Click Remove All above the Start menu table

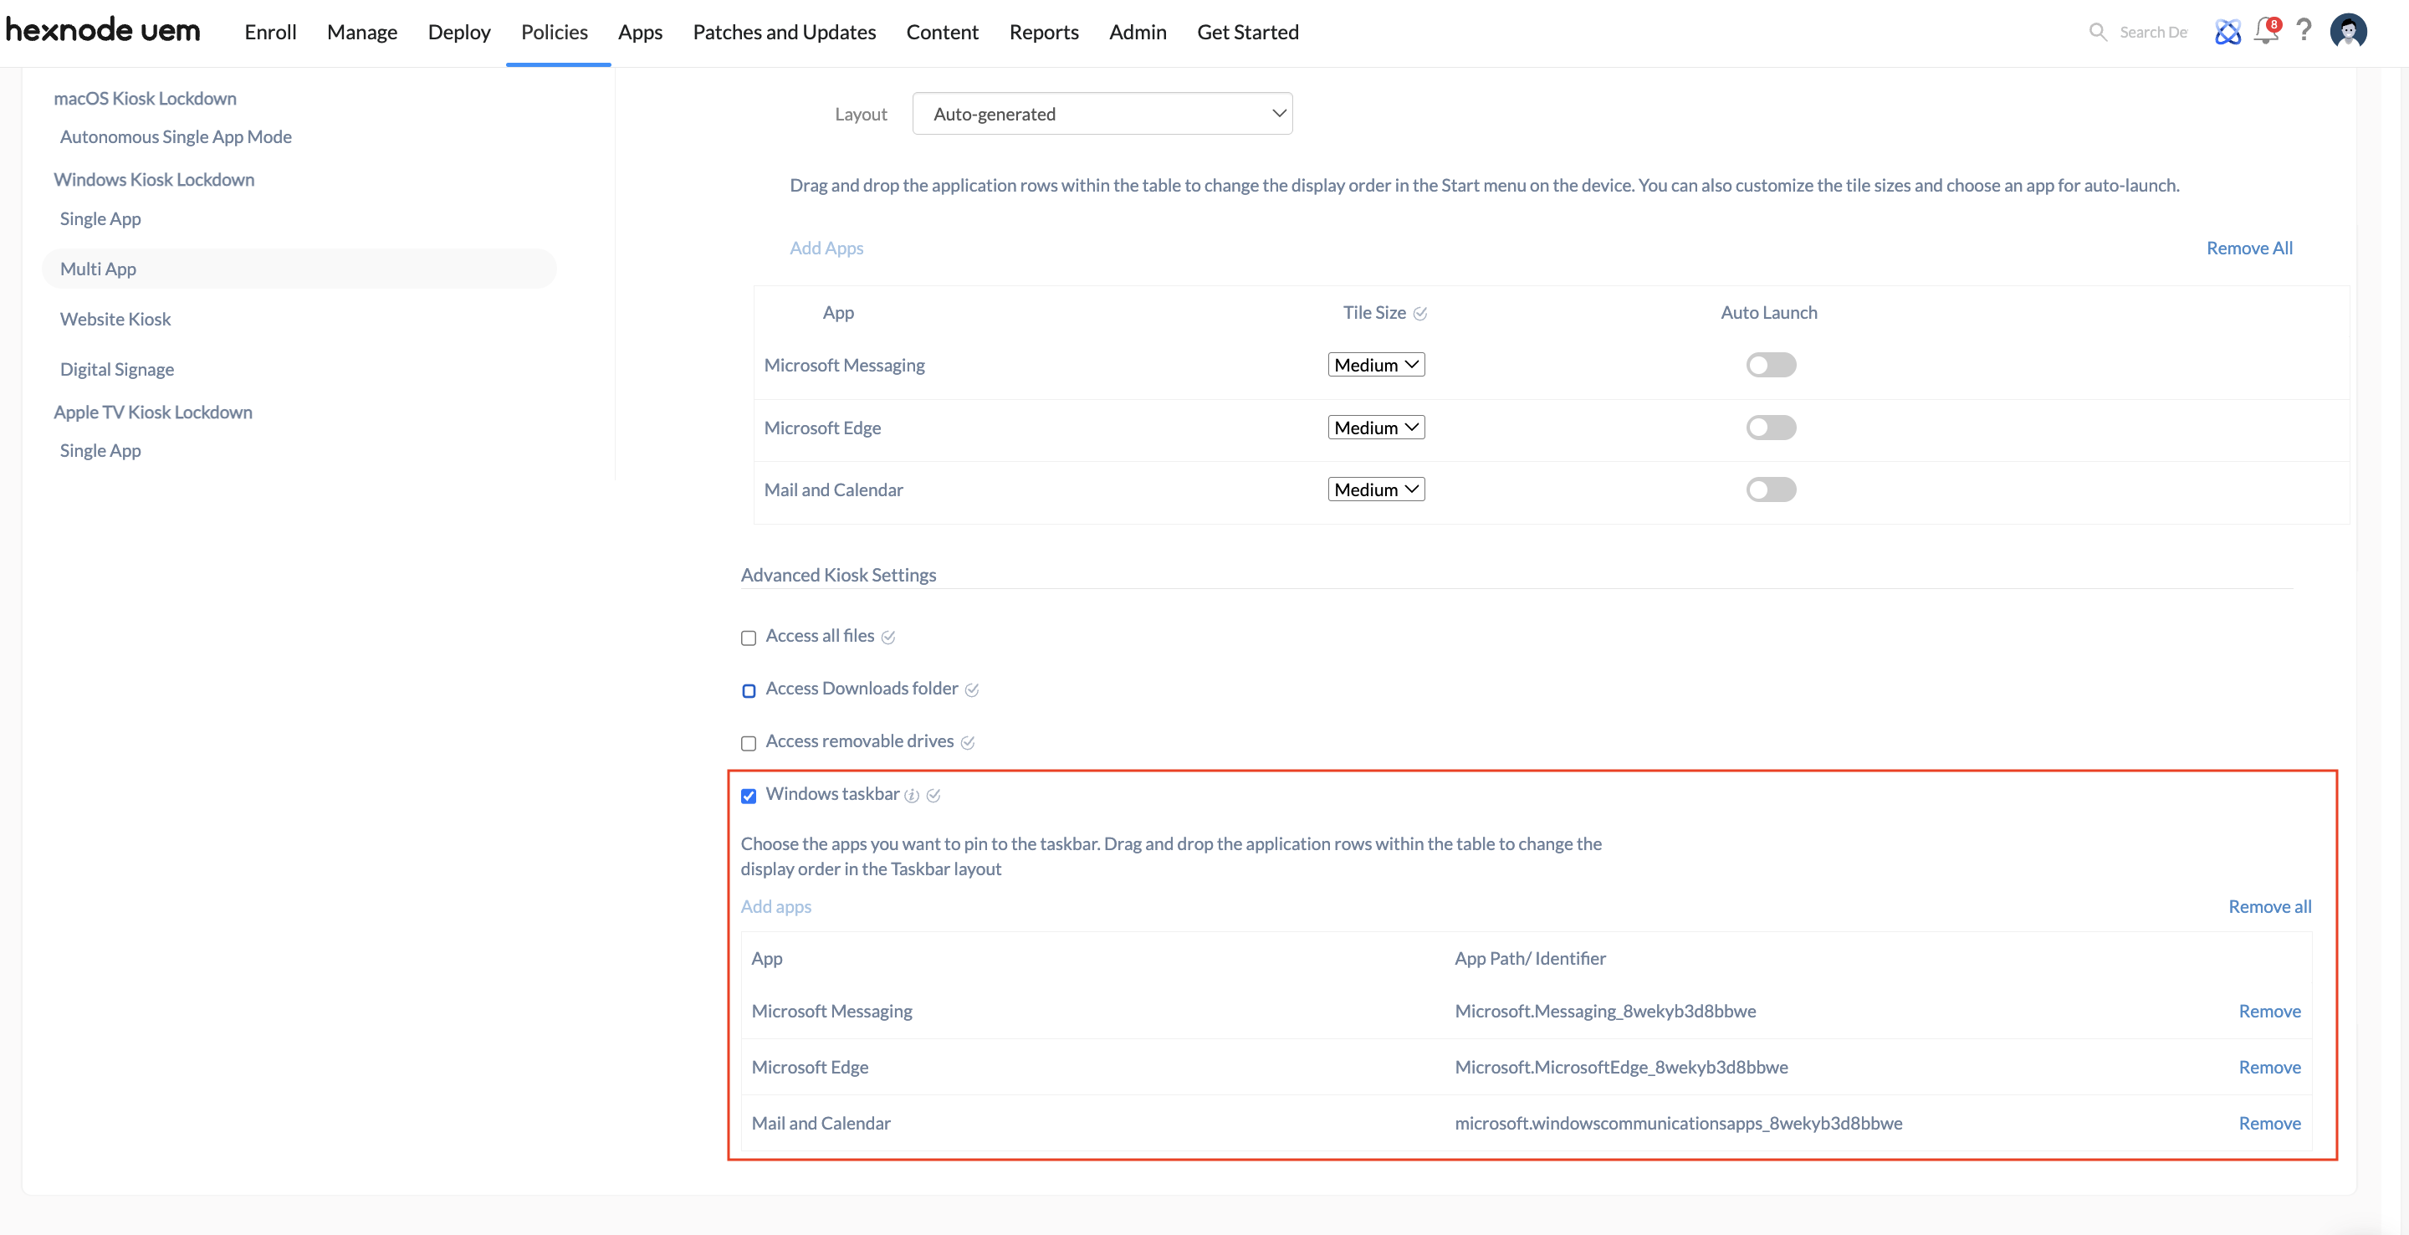(x=2249, y=248)
